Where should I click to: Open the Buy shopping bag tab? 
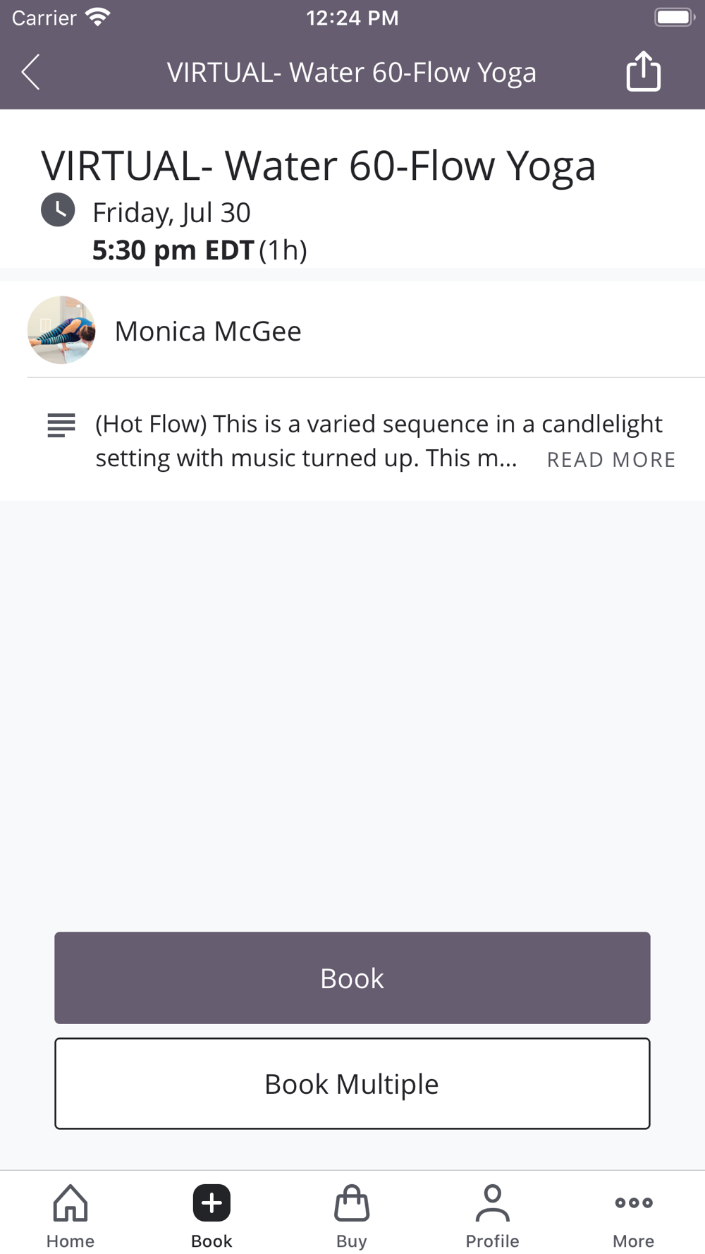coord(352,1215)
